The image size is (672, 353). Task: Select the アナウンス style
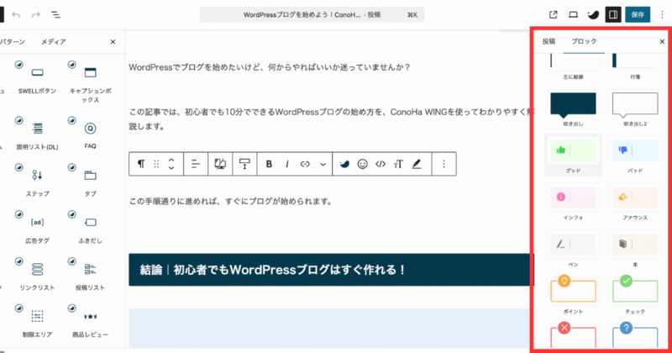click(635, 202)
